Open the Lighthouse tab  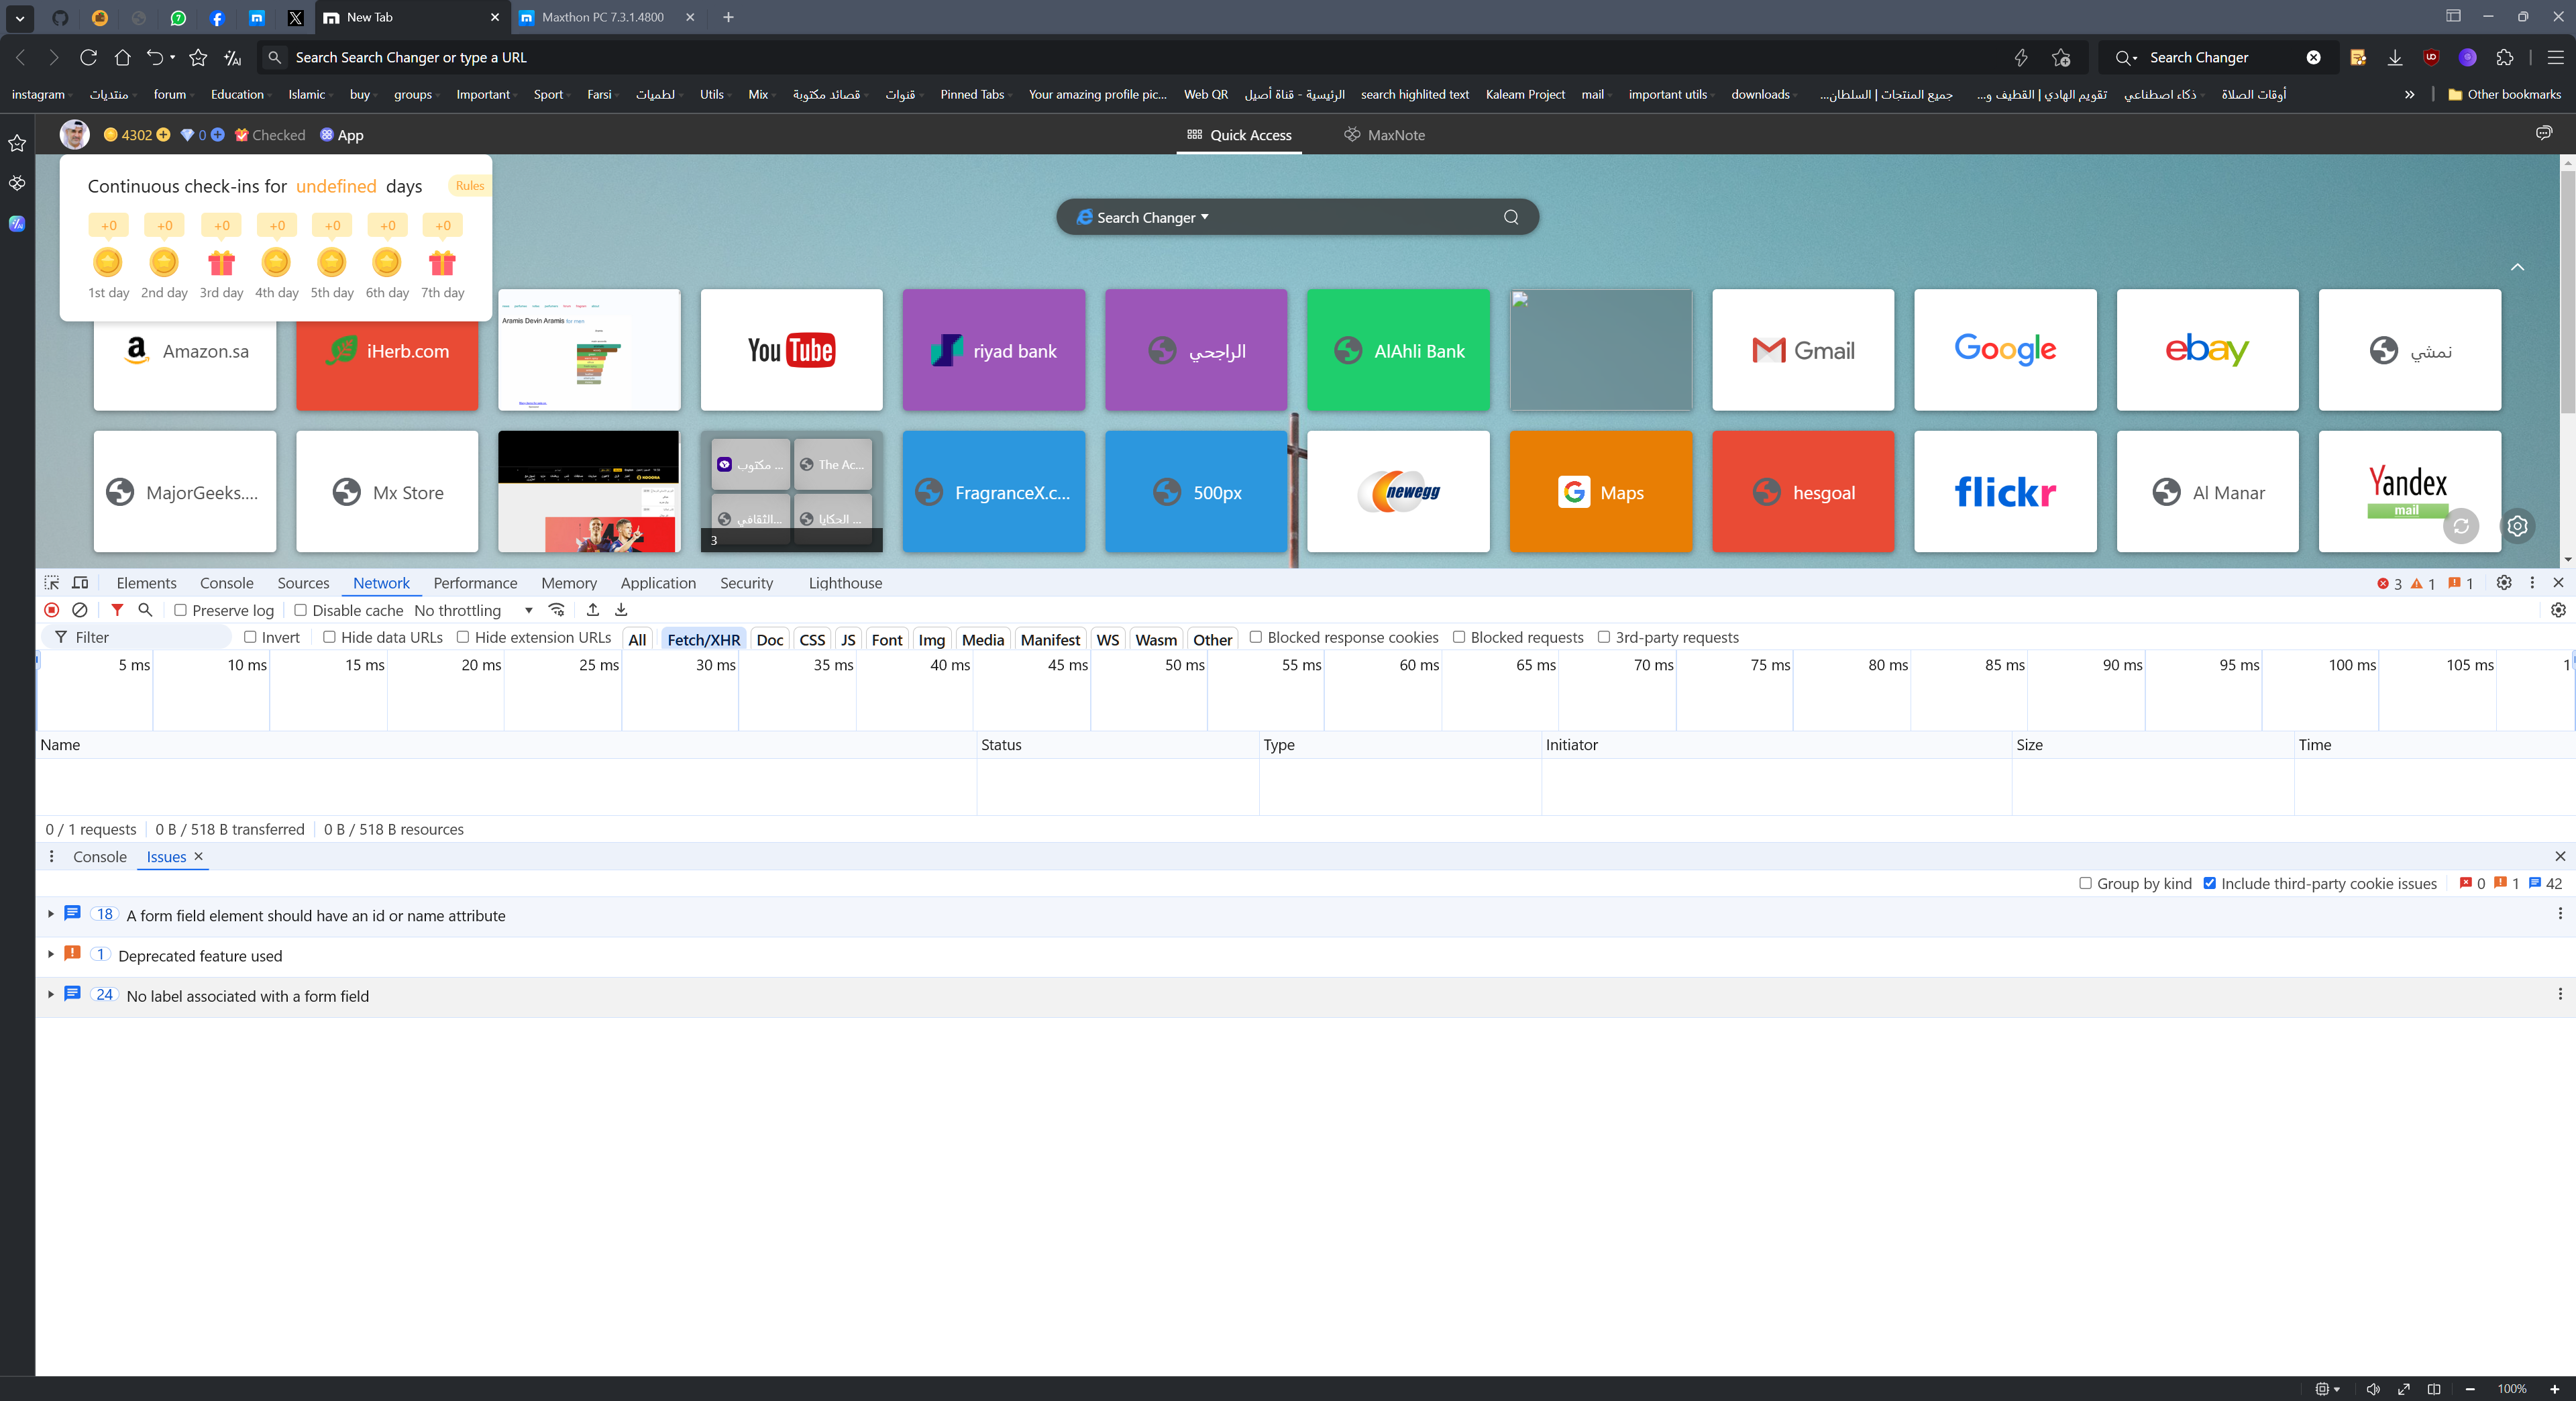click(x=845, y=583)
